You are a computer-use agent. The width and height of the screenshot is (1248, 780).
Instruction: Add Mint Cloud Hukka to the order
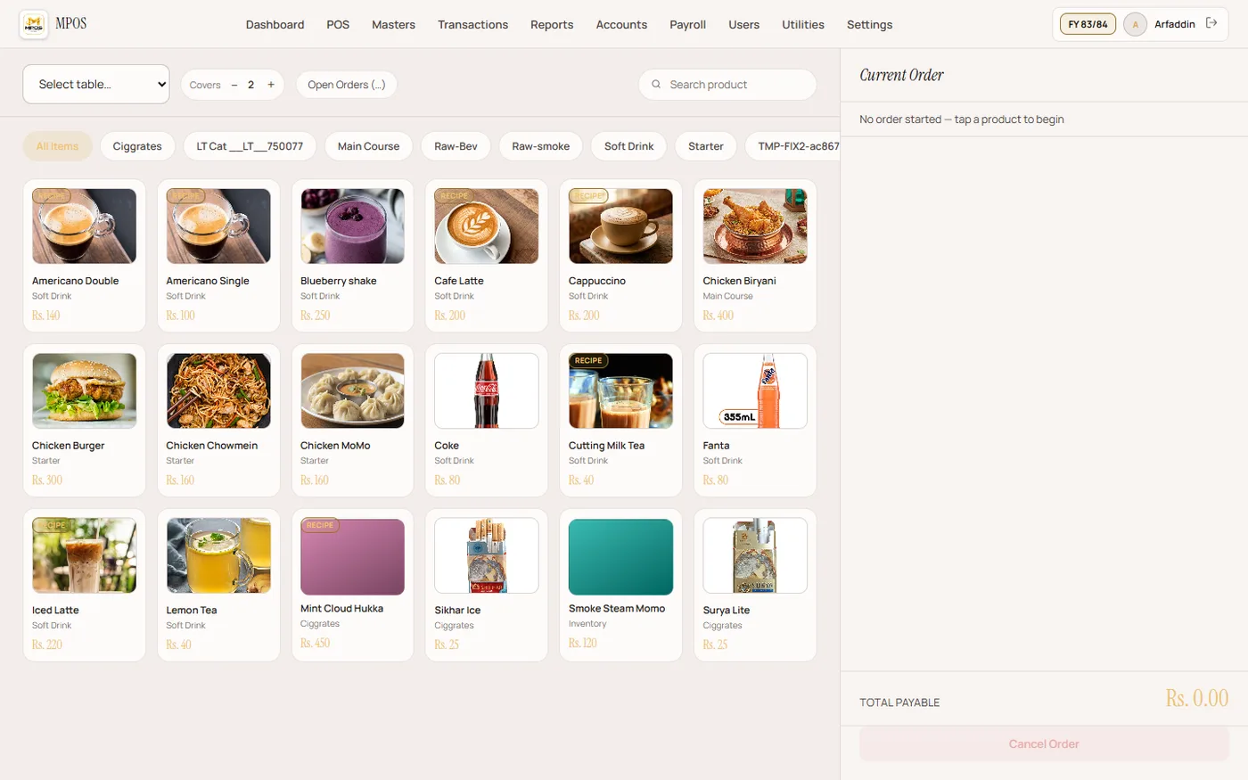point(353,586)
